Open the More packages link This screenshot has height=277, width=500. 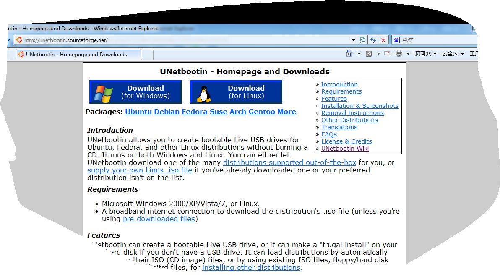click(286, 112)
